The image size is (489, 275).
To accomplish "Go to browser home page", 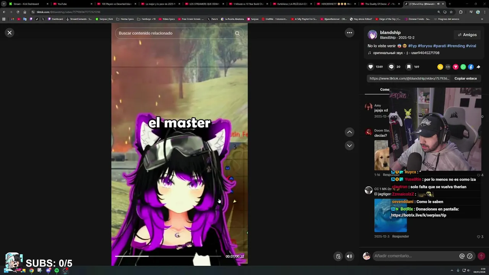I will click(25, 12).
